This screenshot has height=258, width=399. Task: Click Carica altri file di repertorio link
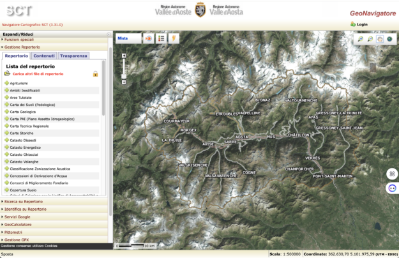pyautogui.click(x=38, y=74)
